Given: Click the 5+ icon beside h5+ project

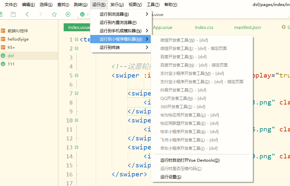Looking at the screenshot, I should coord(3,47).
